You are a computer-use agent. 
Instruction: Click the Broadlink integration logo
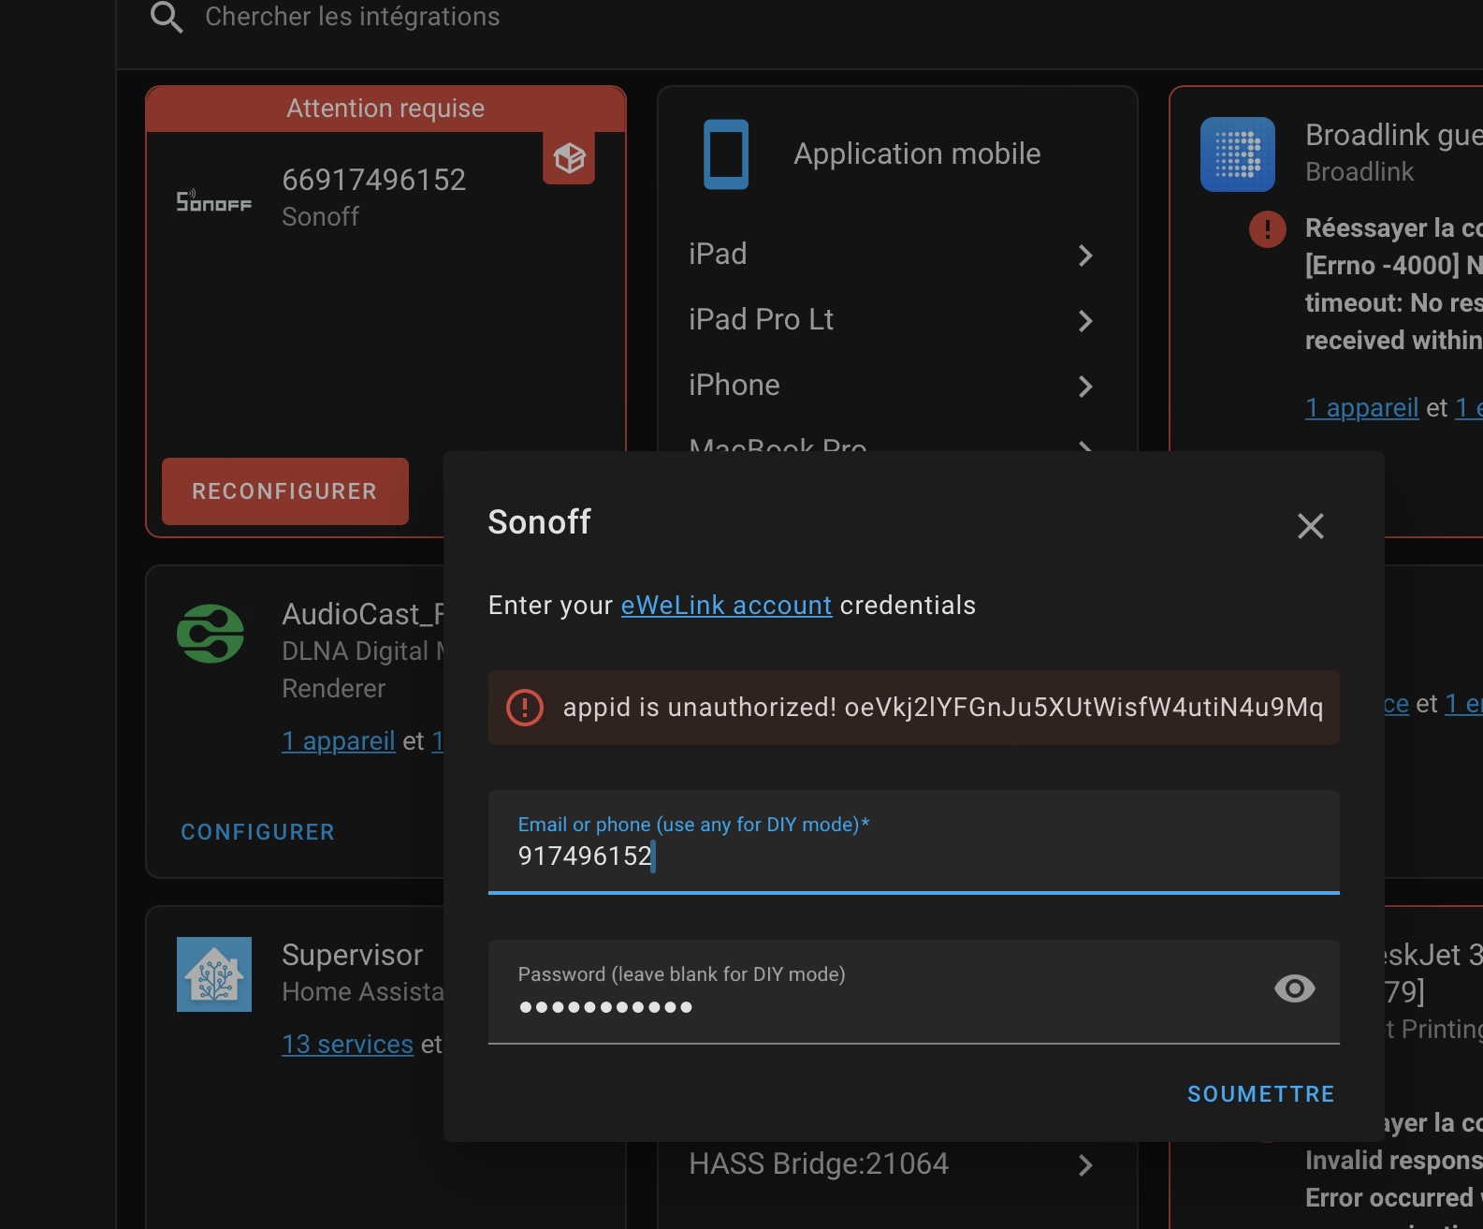coord(1238,154)
